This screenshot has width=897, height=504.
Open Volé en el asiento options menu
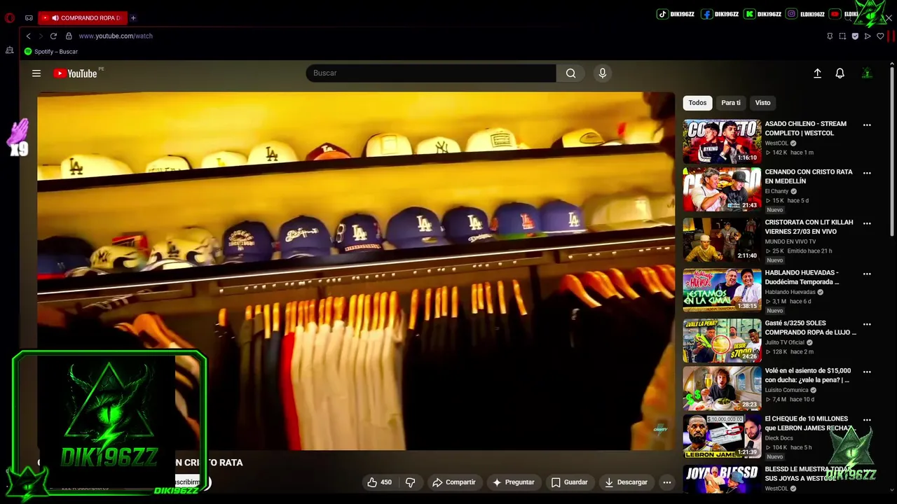point(867,372)
